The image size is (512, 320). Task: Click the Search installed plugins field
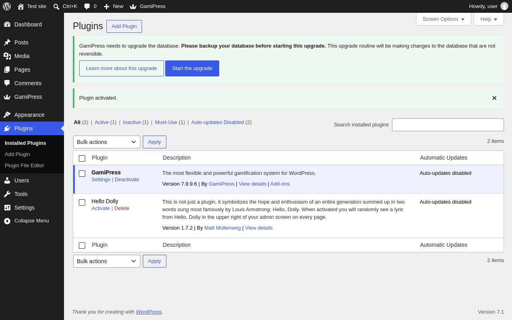(x=448, y=125)
